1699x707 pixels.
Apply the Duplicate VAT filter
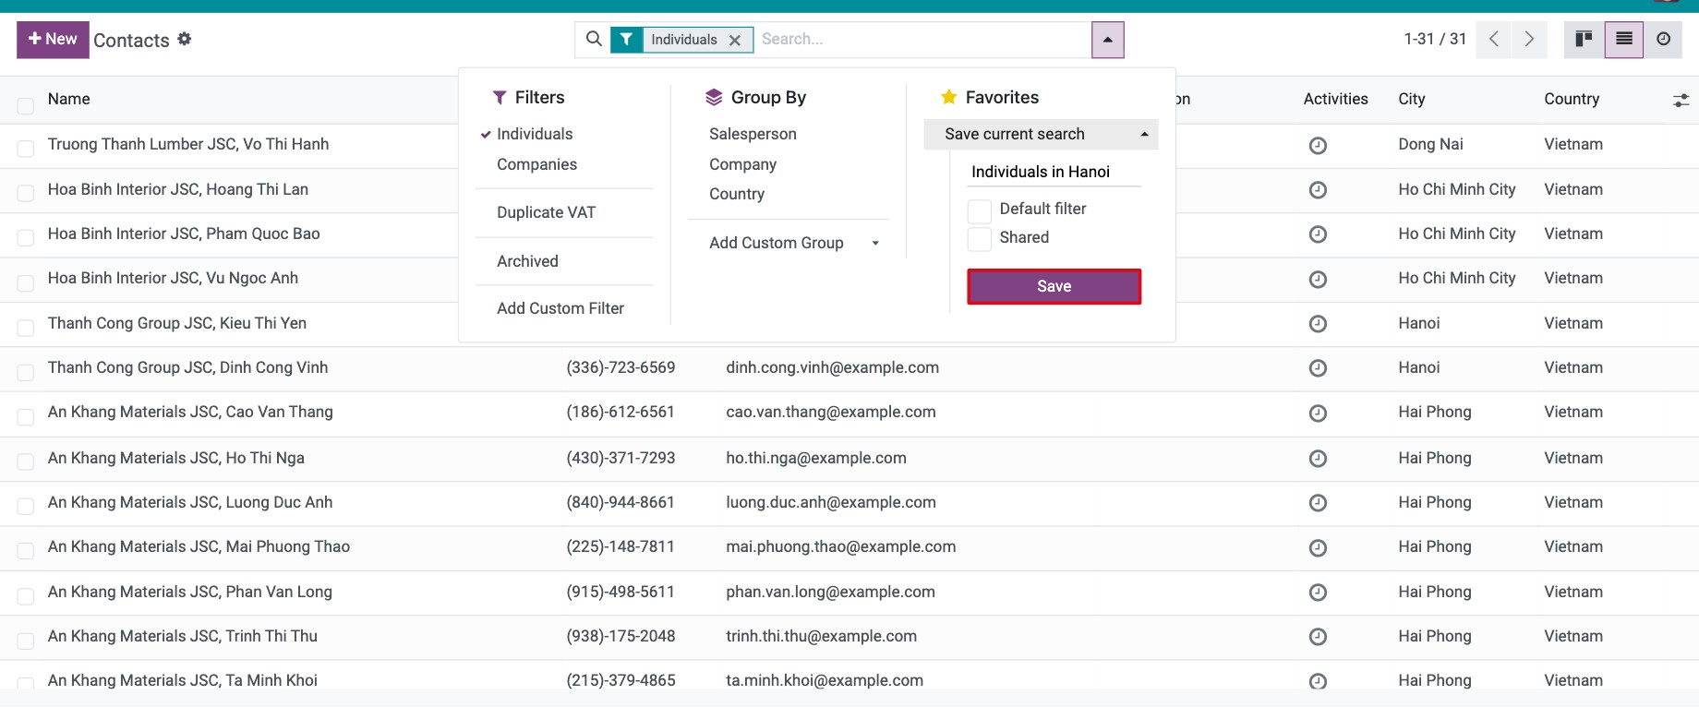tap(546, 212)
